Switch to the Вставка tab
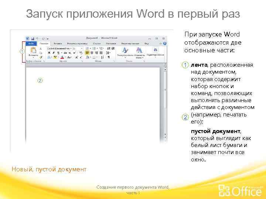Image resolution: width=266 pixels, height=199 pixels. tap(58, 43)
